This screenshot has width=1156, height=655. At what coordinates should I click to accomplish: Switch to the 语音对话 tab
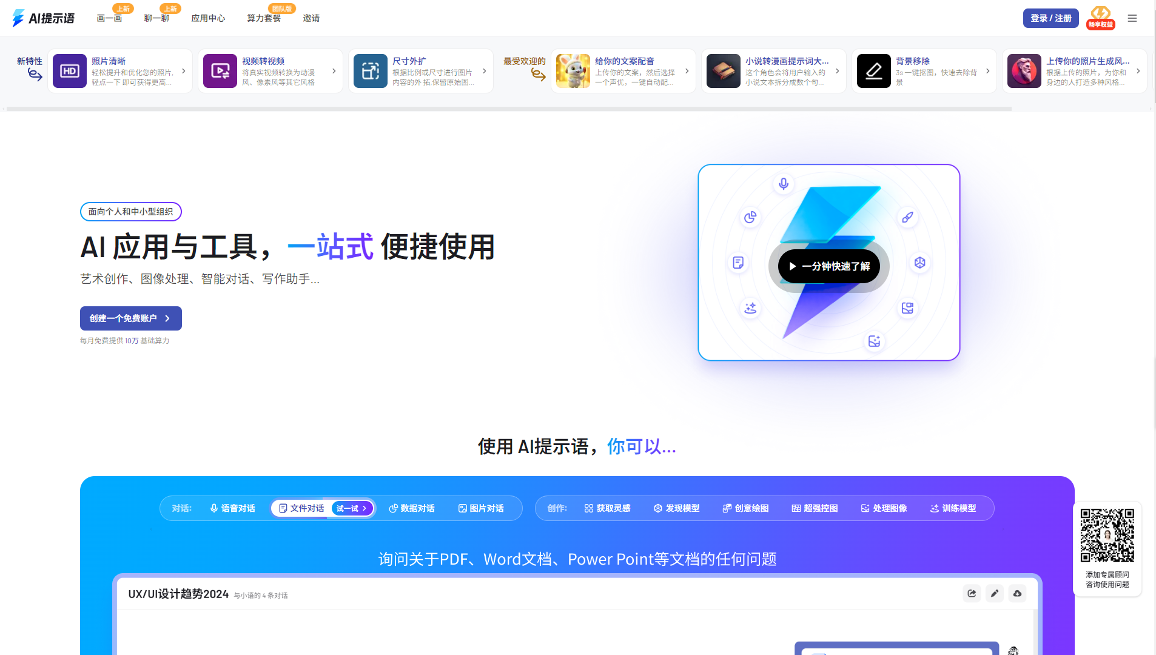(232, 508)
